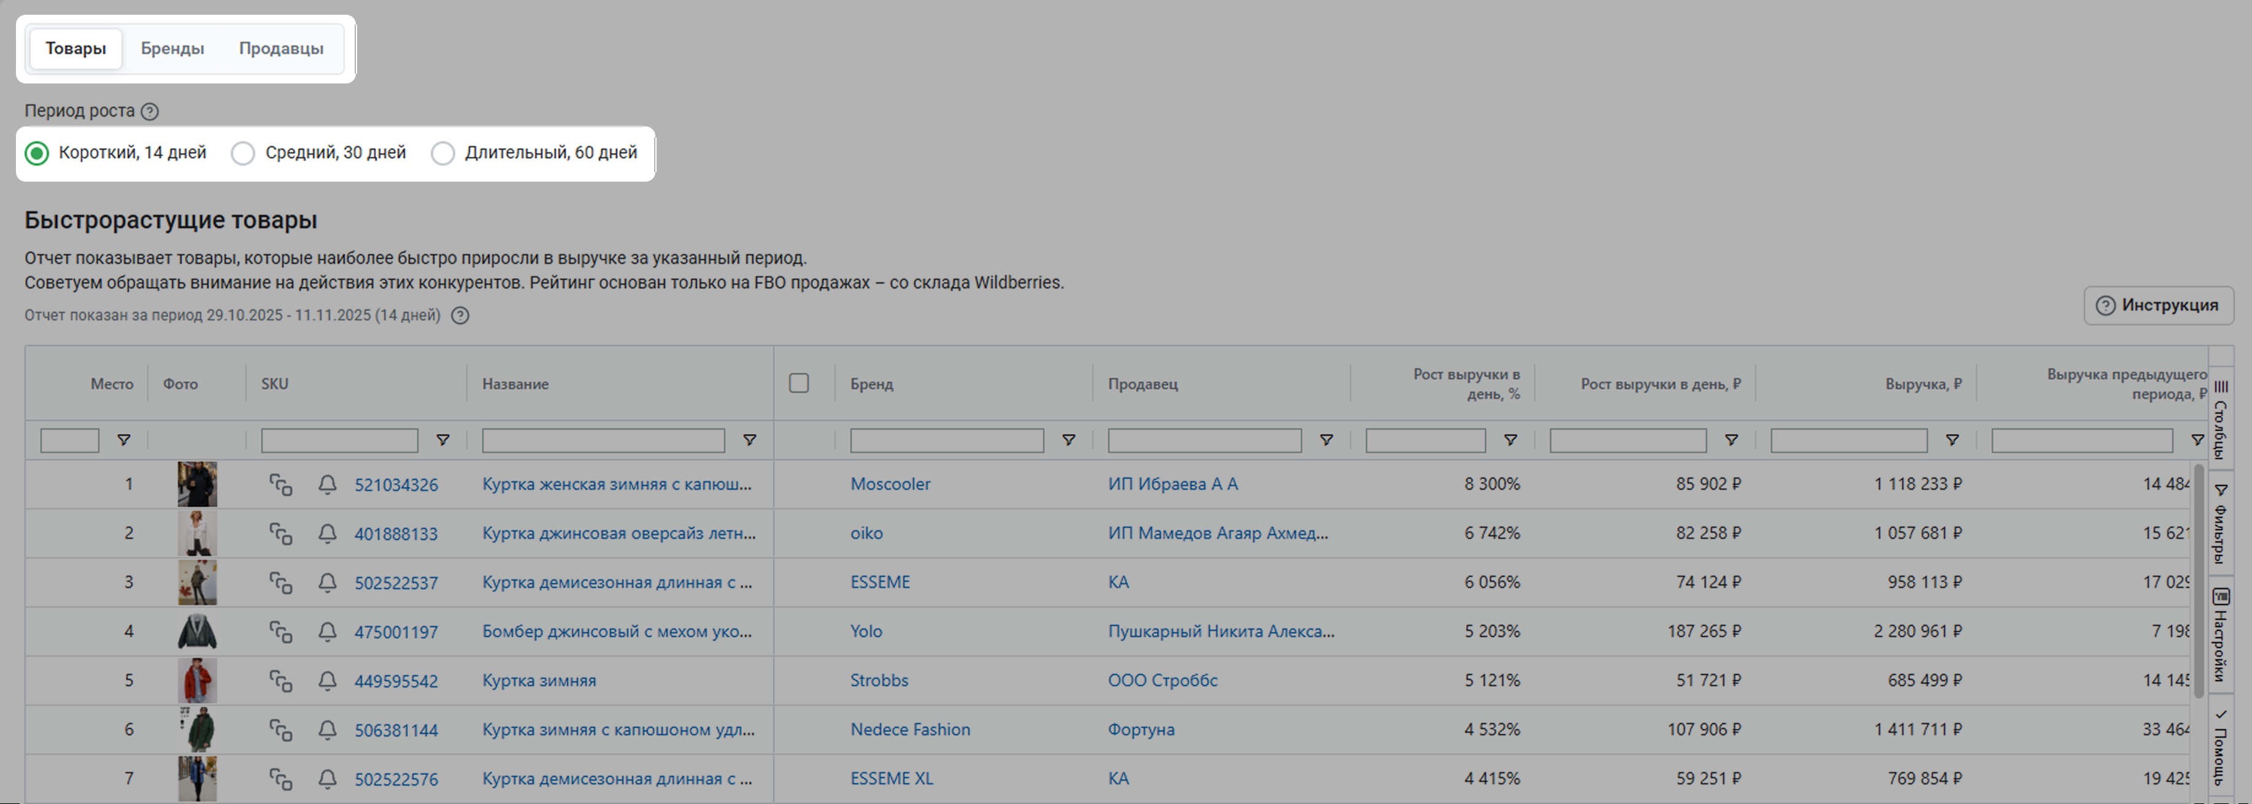The width and height of the screenshot is (2252, 804).
Task: Open filter menu for Бренд column
Action: 1068,440
